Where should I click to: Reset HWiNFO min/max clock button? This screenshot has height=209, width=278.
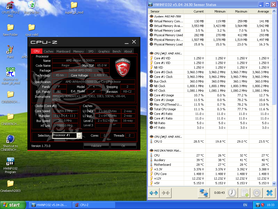[x=232, y=193]
